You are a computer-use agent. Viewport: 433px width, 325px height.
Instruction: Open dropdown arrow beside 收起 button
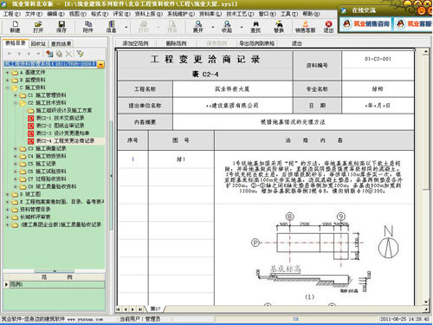tap(242, 28)
